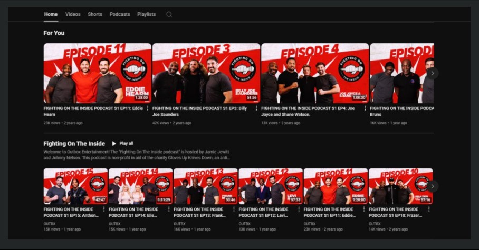Open three-dot menu for EP15 Anthony video
Viewport: 479px width, 250px height.
(x=103, y=209)
